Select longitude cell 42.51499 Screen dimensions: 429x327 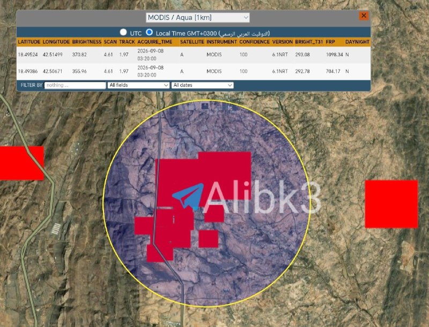pos(53,55)
